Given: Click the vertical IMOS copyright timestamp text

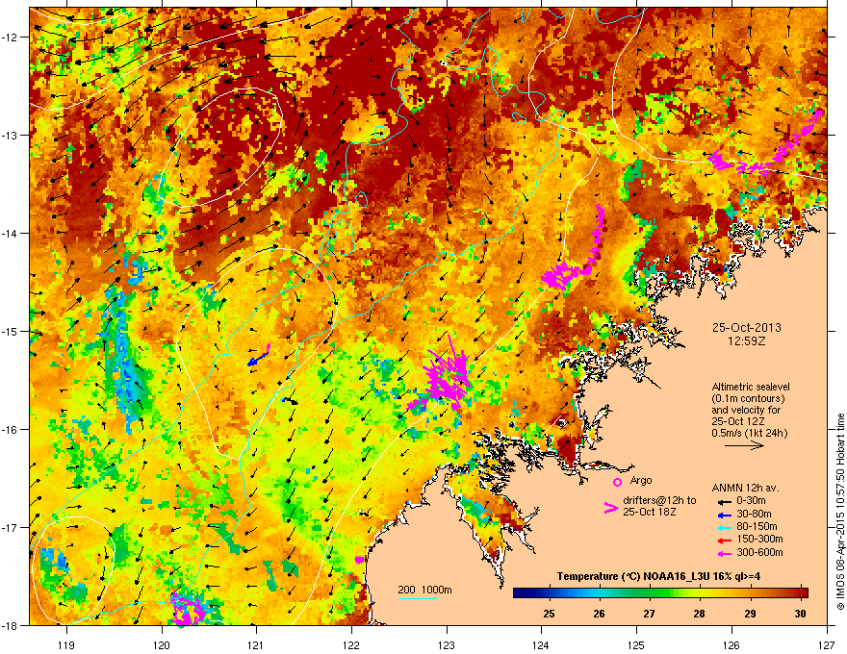Looking at the screenshot, I should (x=840, y=512).
